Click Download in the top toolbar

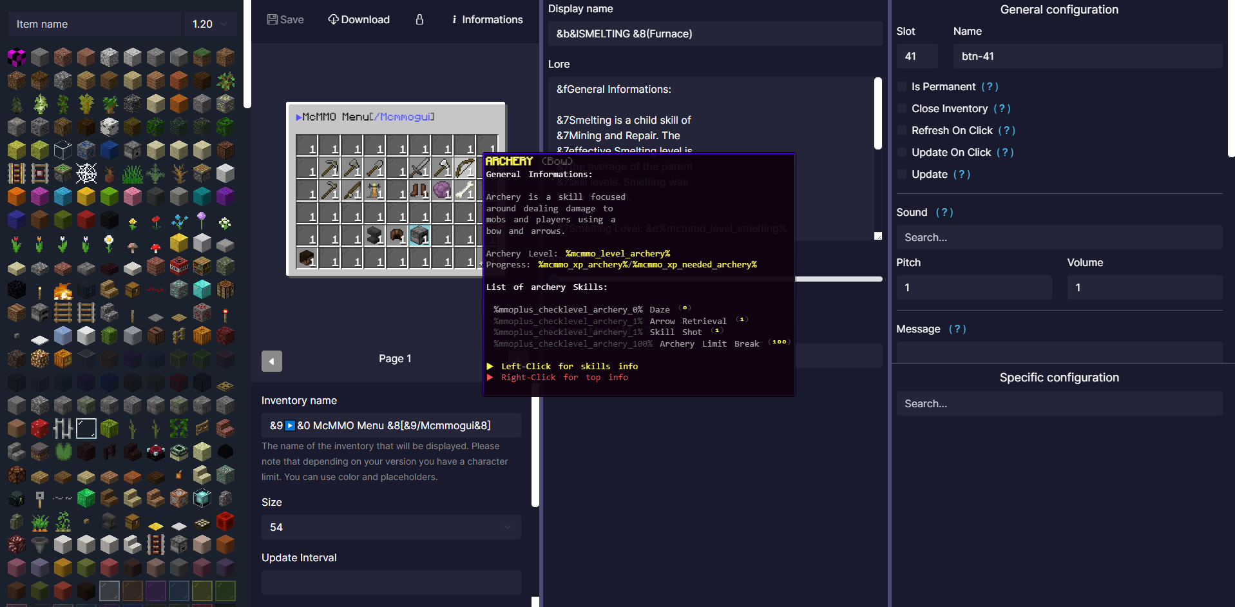tap(359, 19)
